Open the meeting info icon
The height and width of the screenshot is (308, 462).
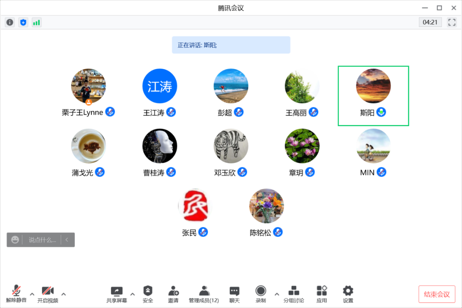tap(10, 22)
